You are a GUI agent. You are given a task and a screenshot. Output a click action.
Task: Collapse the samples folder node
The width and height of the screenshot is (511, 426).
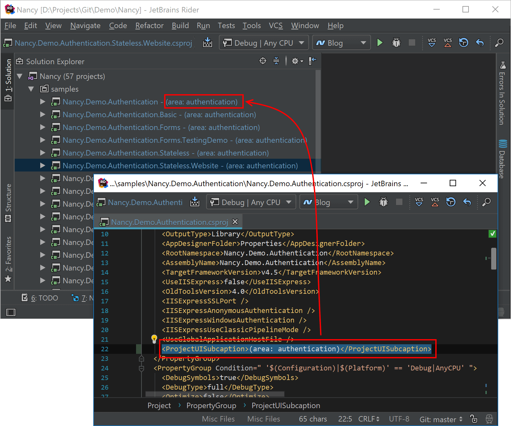point(31,89)
